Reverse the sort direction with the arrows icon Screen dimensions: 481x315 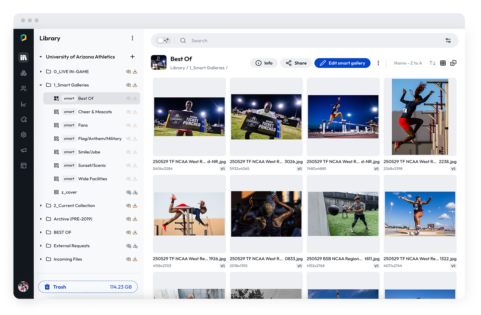[432, 63]
